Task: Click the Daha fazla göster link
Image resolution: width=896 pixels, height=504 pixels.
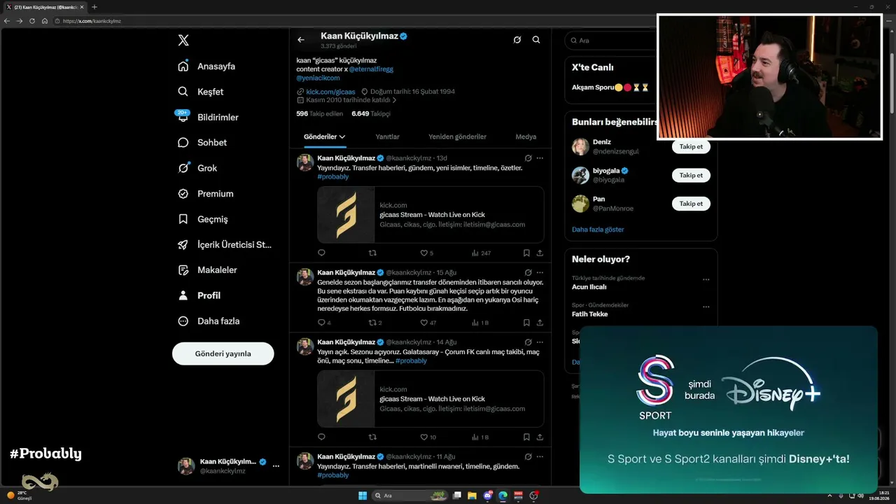Action: [x=598, y=230]
